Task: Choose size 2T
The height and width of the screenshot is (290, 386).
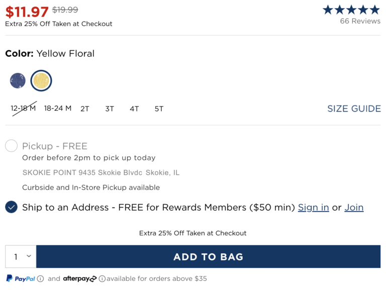Action: coord(85,109)
